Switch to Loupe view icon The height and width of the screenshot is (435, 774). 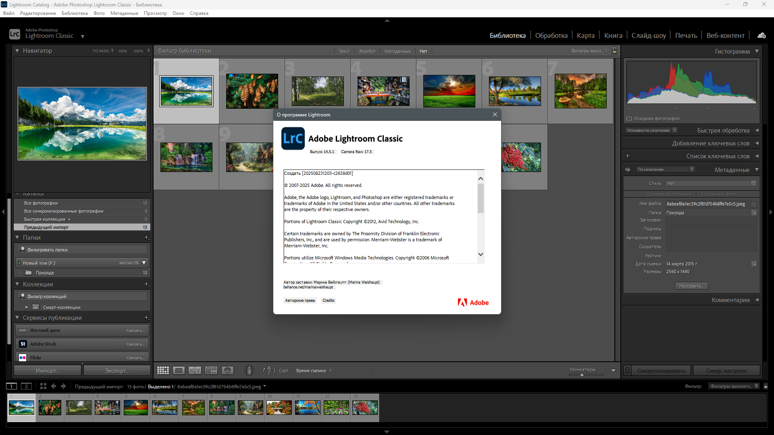[x=179, y=370]
